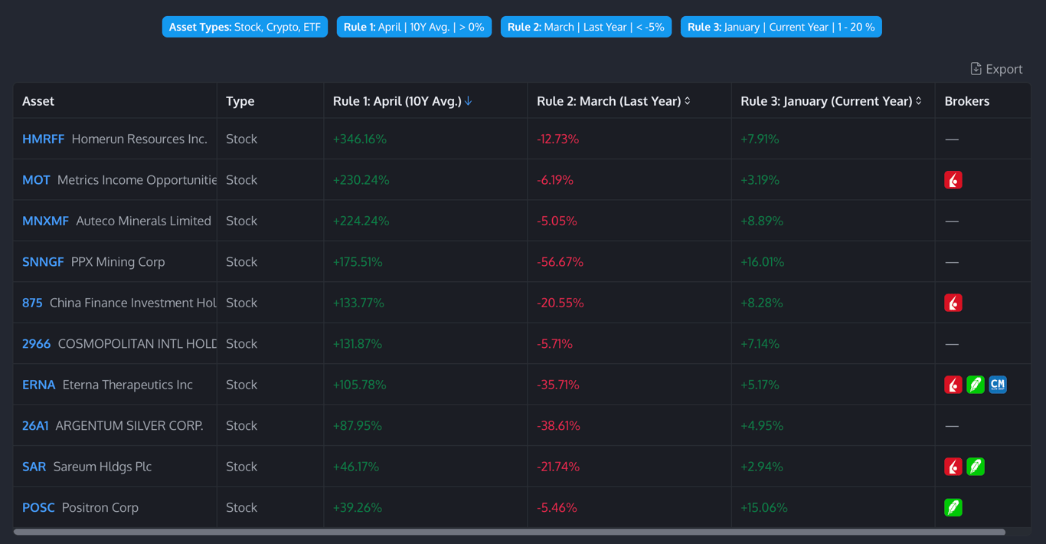The height and width of the screenshot is (544, 1046).
Task: Select the +8.28% value for 875
Action: (x=762, y=303)
